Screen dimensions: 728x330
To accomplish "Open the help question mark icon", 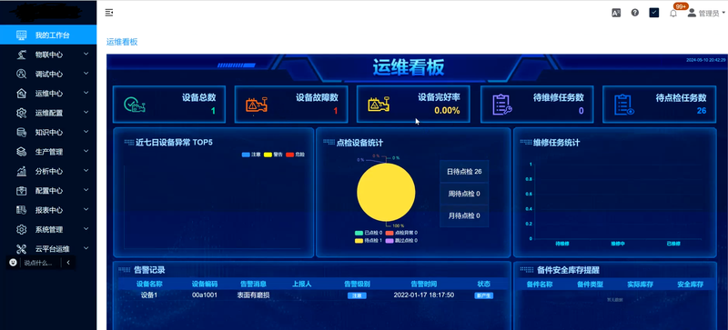I will click(634, 13).
